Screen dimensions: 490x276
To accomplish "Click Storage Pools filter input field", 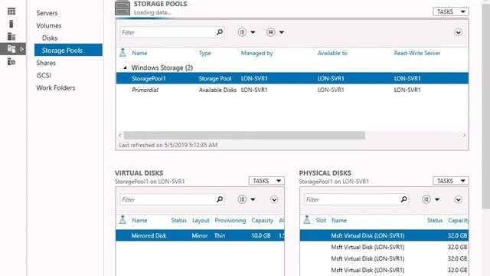I will (168, 32).
